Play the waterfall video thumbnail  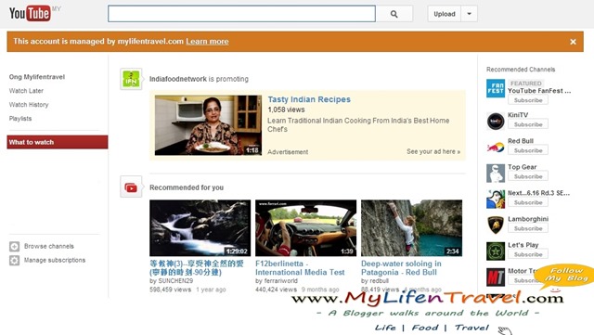coord(200,228)
